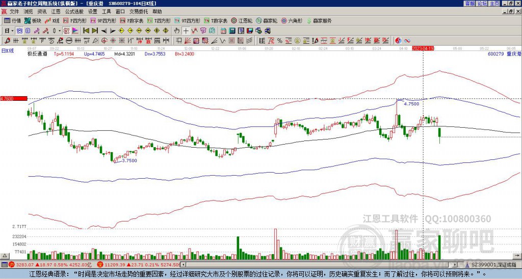The image size is (522, 279).
Task: Click the 2023-04-19 date marker
Action: 423,48
